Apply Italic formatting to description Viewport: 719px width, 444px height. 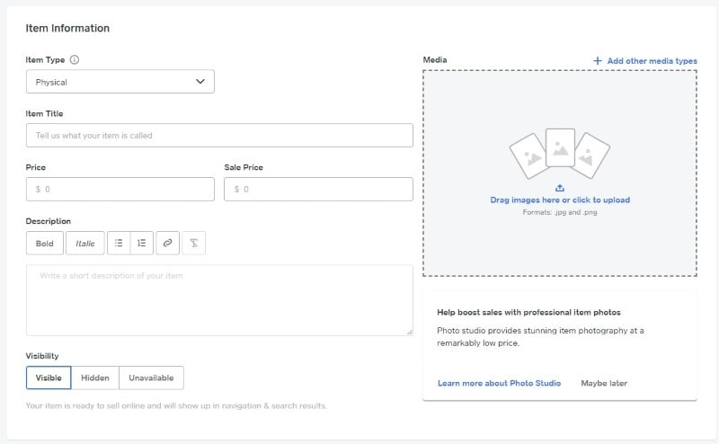tap(85, 244)
